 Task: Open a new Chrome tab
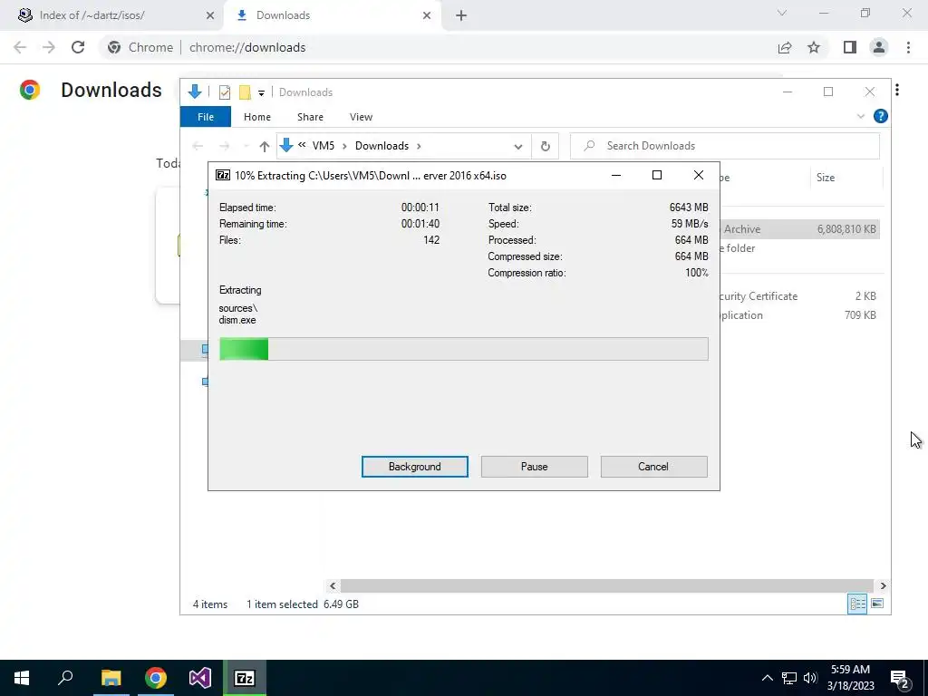[461, 15]
